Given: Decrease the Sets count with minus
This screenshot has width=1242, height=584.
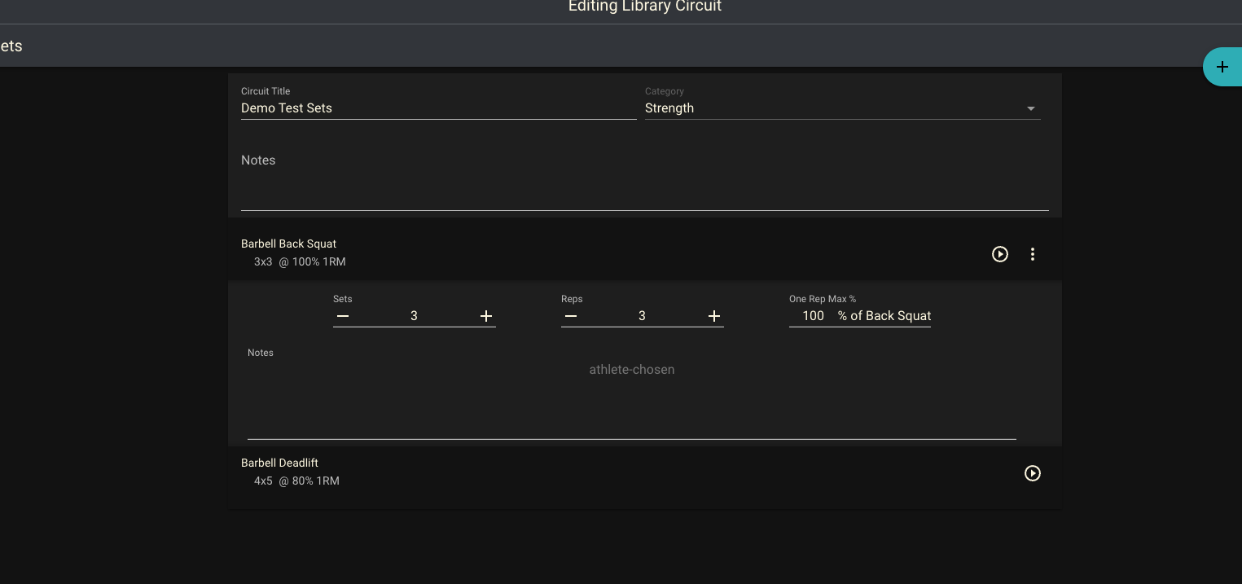Looking at the screenshot, I should (x=343, y=316).
